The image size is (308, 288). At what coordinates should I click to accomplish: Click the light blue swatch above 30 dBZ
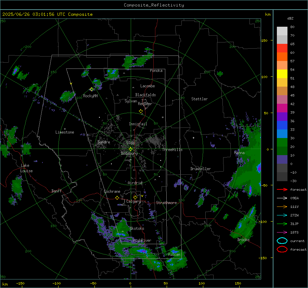(x=282, y=134)
